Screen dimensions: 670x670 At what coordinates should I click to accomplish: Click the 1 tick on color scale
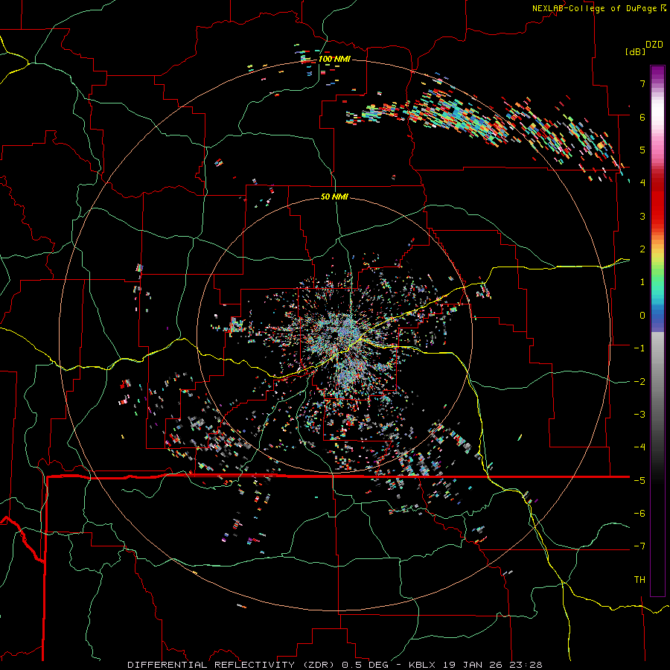[x=642, y=282]
